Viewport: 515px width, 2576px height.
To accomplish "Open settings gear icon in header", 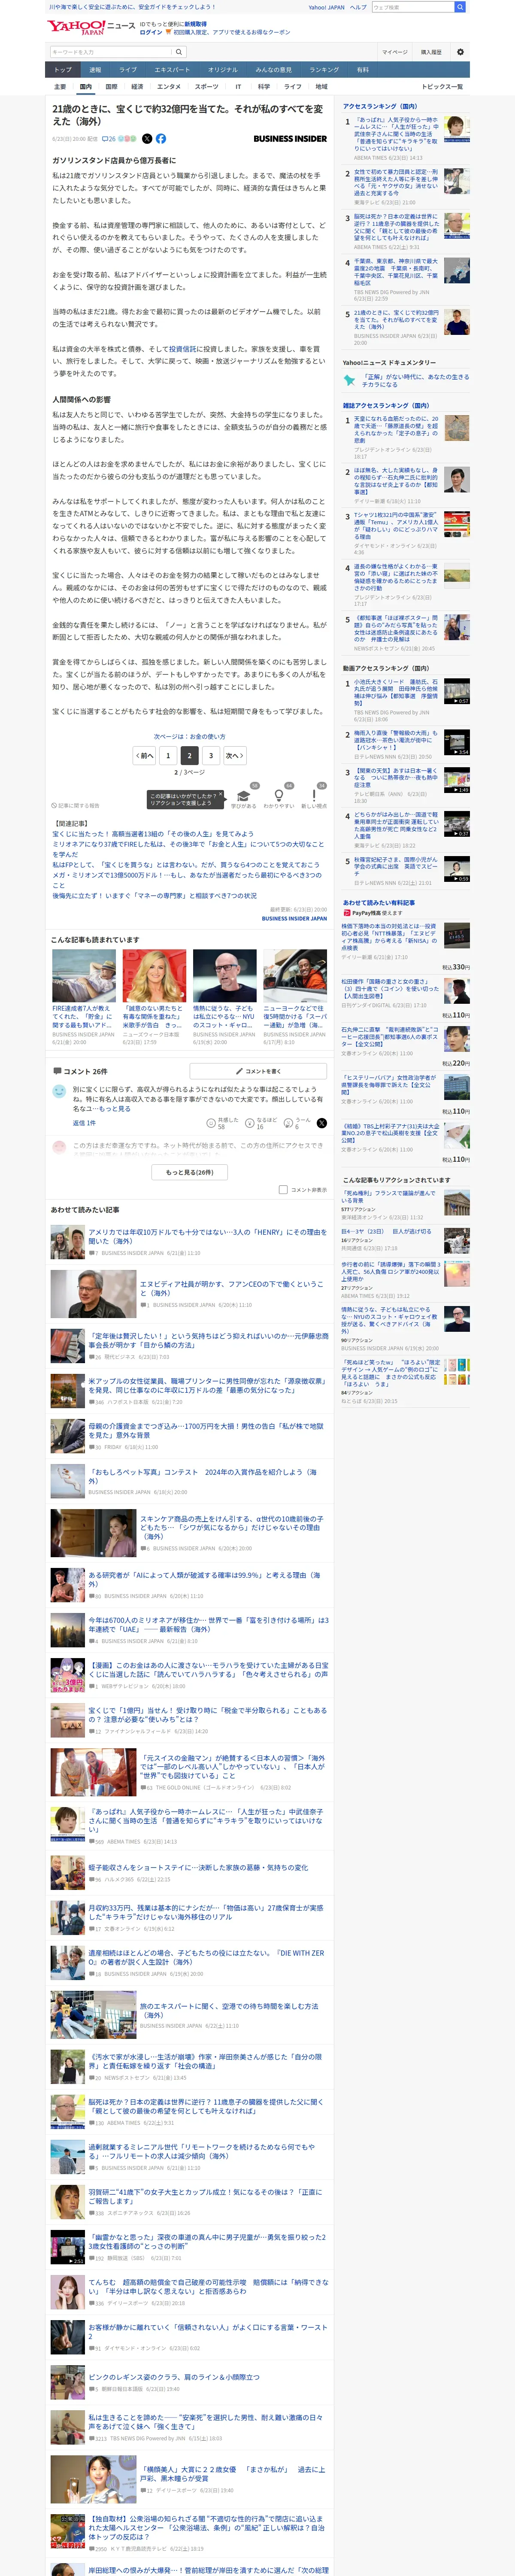I will coord(460,52).
